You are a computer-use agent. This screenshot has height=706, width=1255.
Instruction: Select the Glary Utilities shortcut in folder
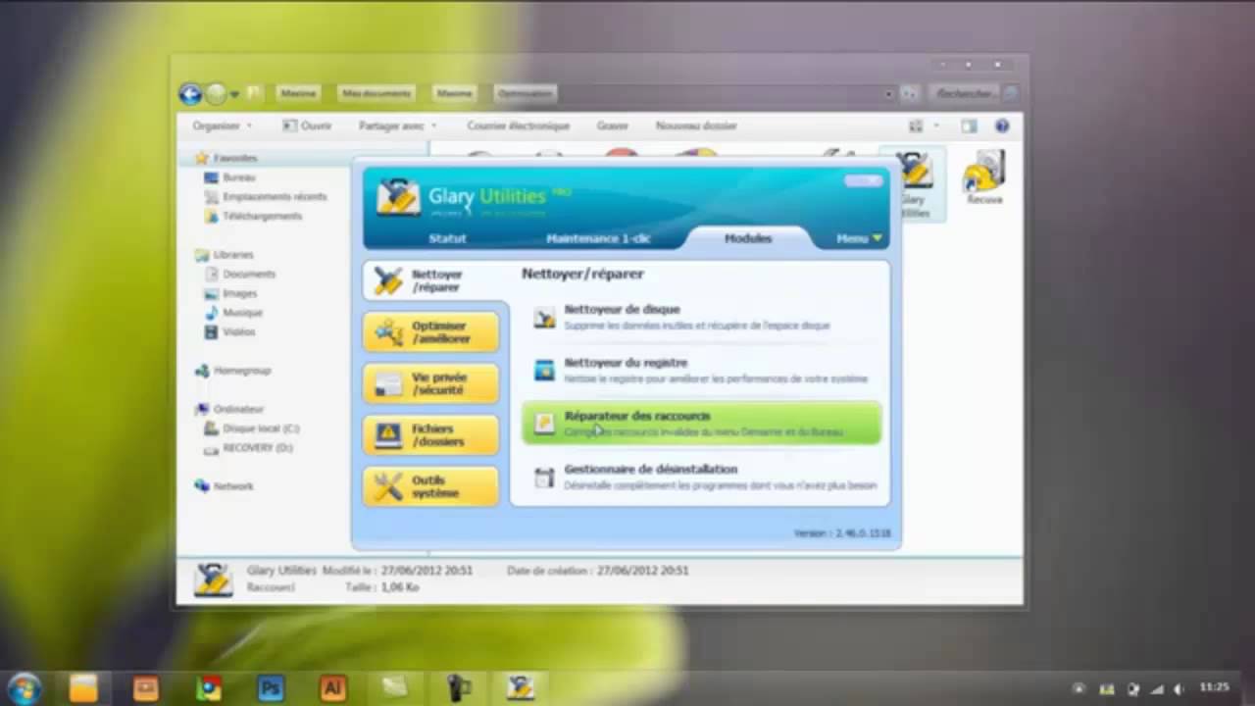tap(914, 184)
